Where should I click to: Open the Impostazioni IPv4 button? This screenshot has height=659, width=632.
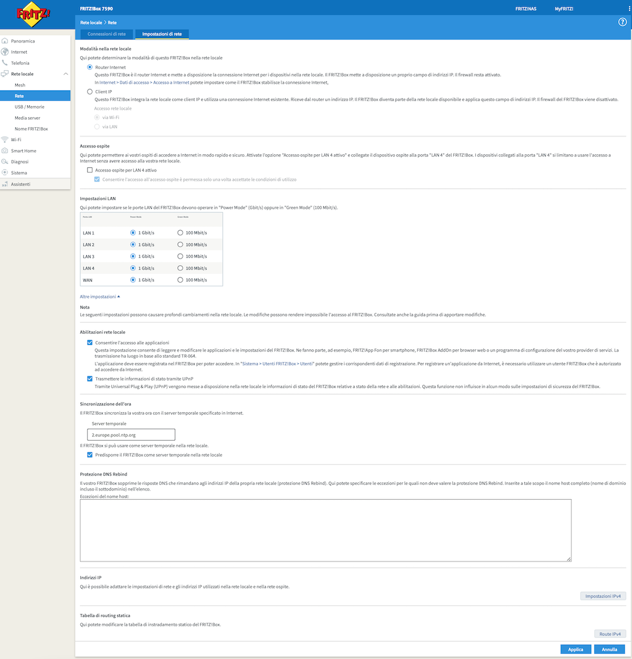(x=603, y=596)
